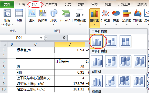Viewport: 149px width, 93px height.
Task: Insert a 表格 table
Action: [19, 16]
